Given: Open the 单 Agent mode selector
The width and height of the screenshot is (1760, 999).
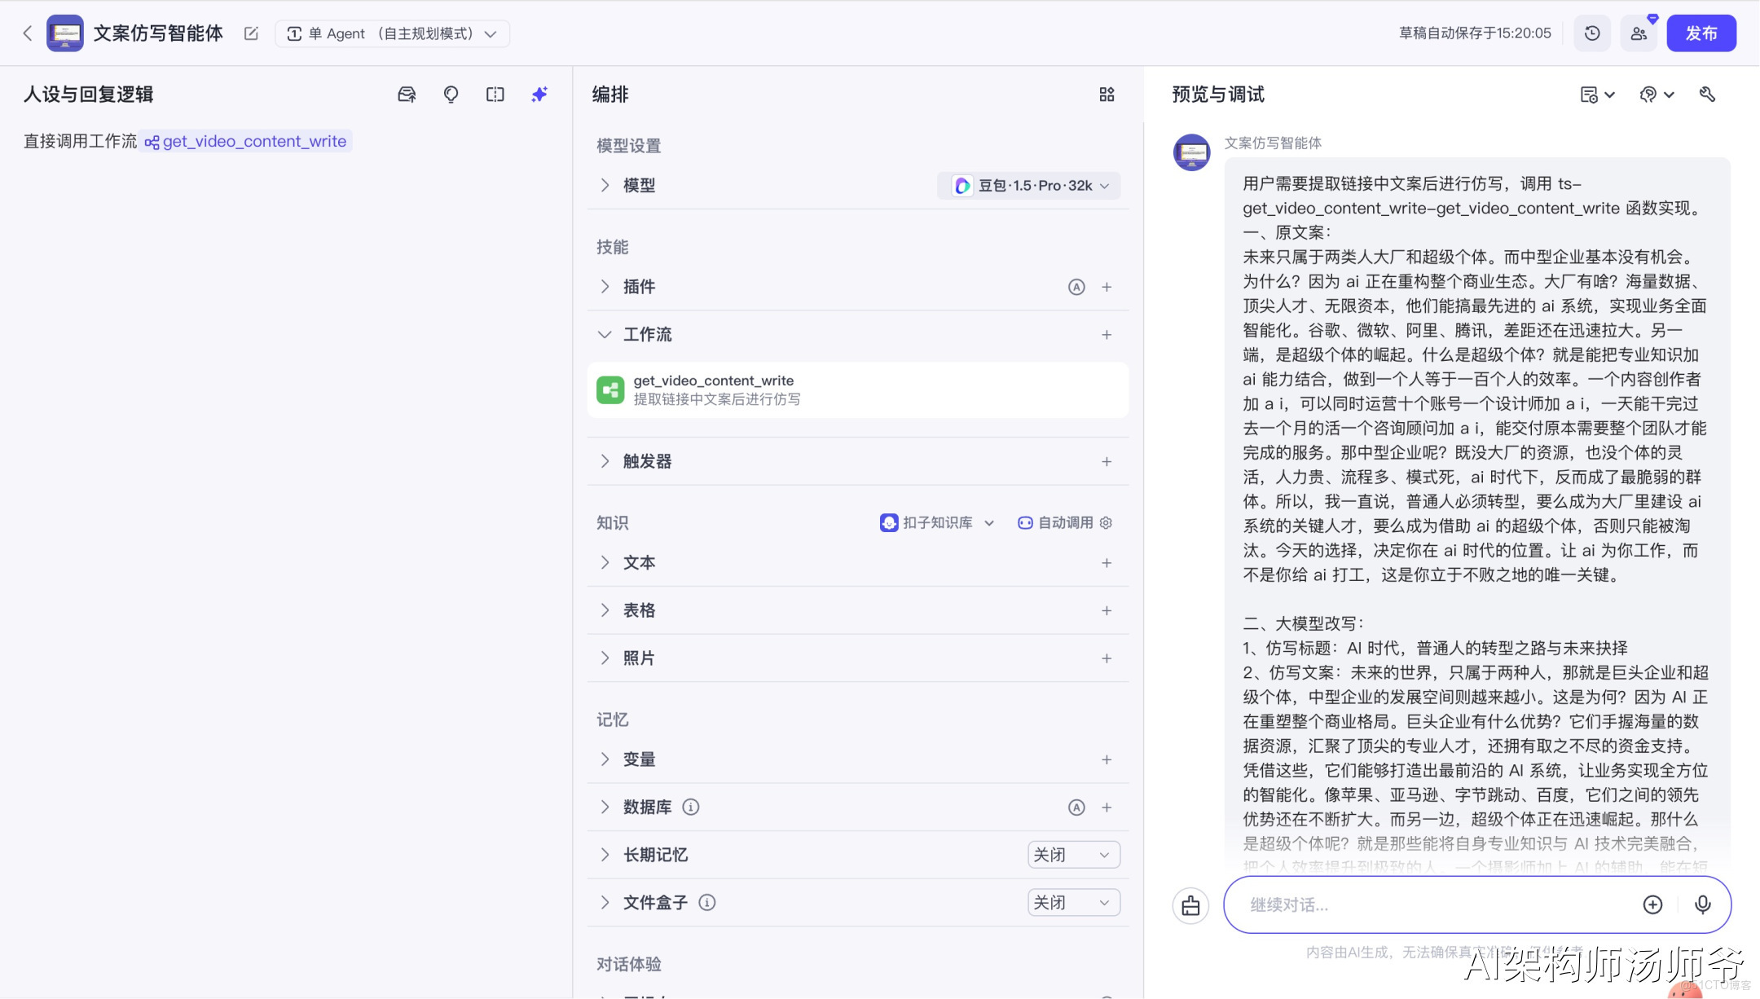Looking at the screenshot, I should point(392,33).
